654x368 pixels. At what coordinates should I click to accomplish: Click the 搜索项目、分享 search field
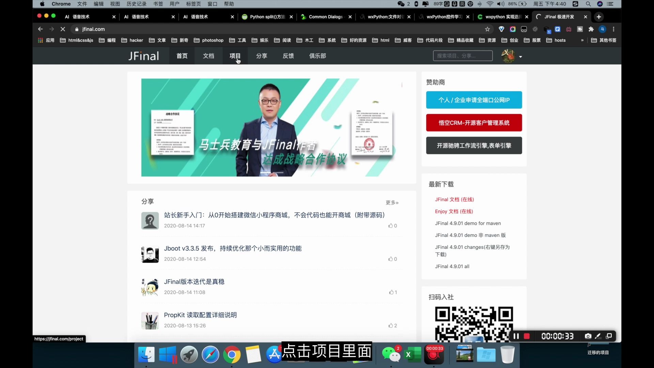click(463, 56)
